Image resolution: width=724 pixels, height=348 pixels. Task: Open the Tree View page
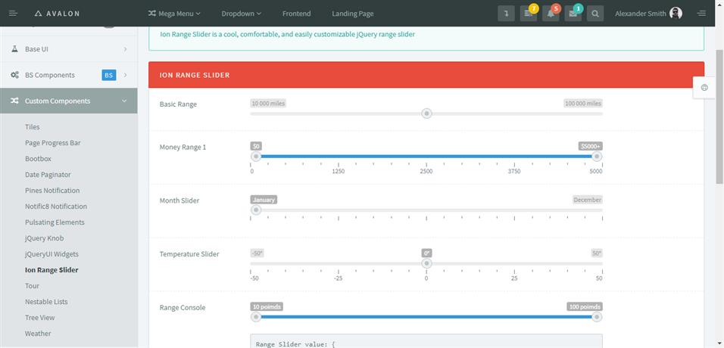39,318
